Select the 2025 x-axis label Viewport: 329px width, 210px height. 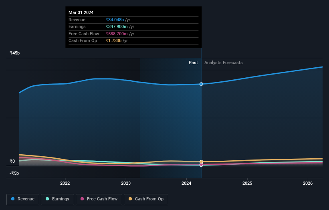point(247,183)
